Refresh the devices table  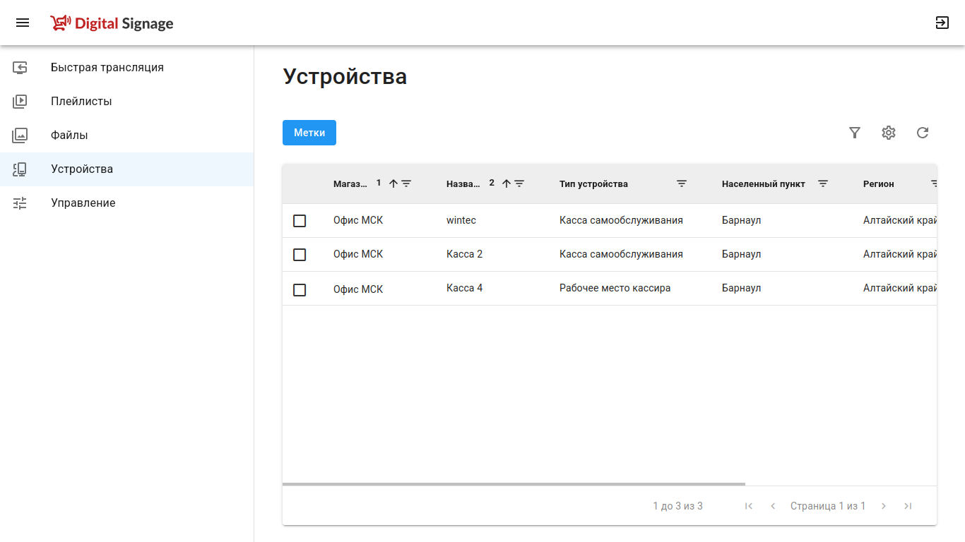coord(923,133)
